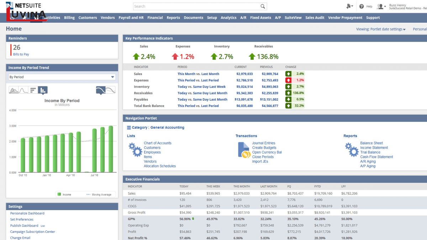Viewport: 427px width, 240px height.
Task: Open the Chart of Accounts link
Action: pos(157,143)
